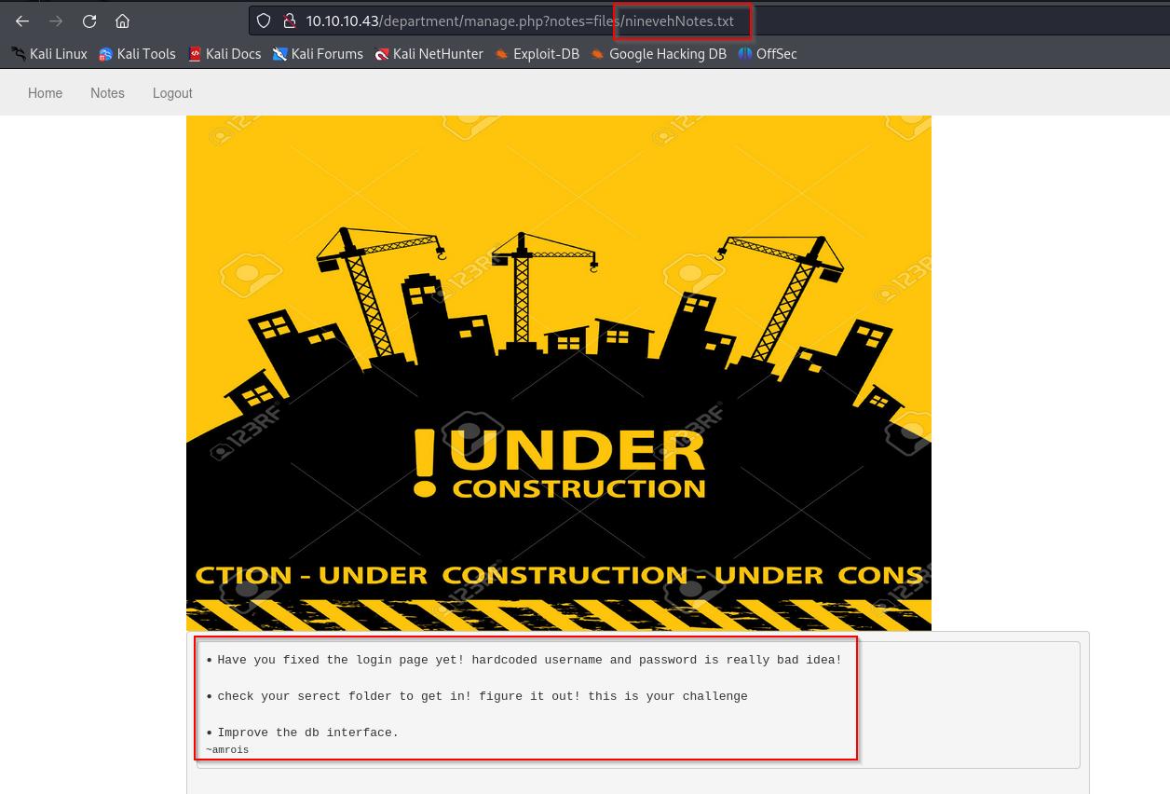
Task: Reload the current page
Action: 89,21
